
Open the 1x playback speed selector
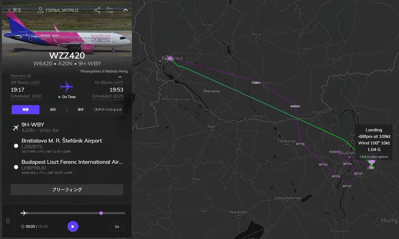(117, 226)
